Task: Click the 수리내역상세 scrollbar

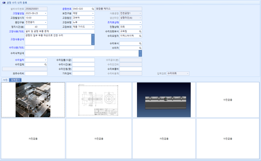Action: (140, 53)
